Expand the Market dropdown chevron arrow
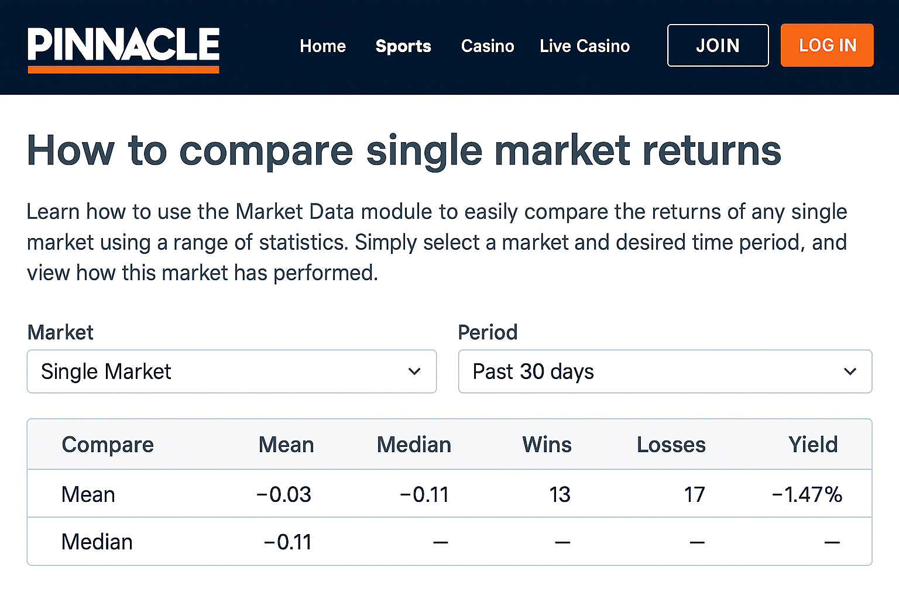This screenshot has width=899, height=599. (414, 371)
